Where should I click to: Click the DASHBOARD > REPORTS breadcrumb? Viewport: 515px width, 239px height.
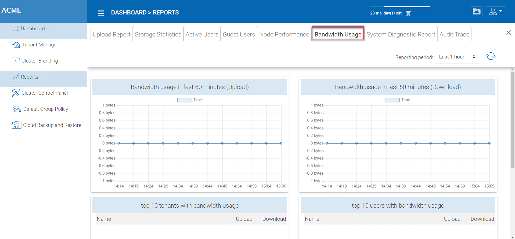(x=145, y=13)
